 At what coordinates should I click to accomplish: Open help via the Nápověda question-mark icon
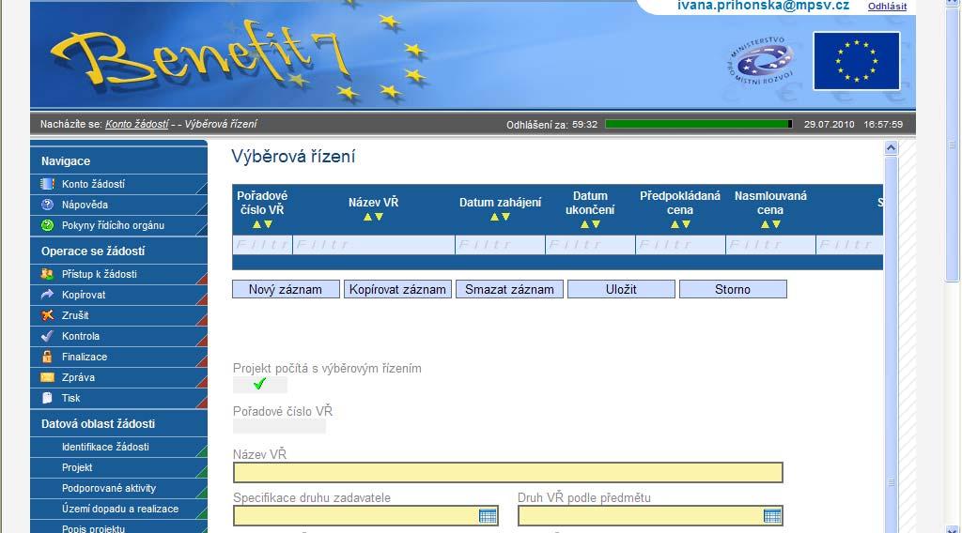[x=47, y=205]
